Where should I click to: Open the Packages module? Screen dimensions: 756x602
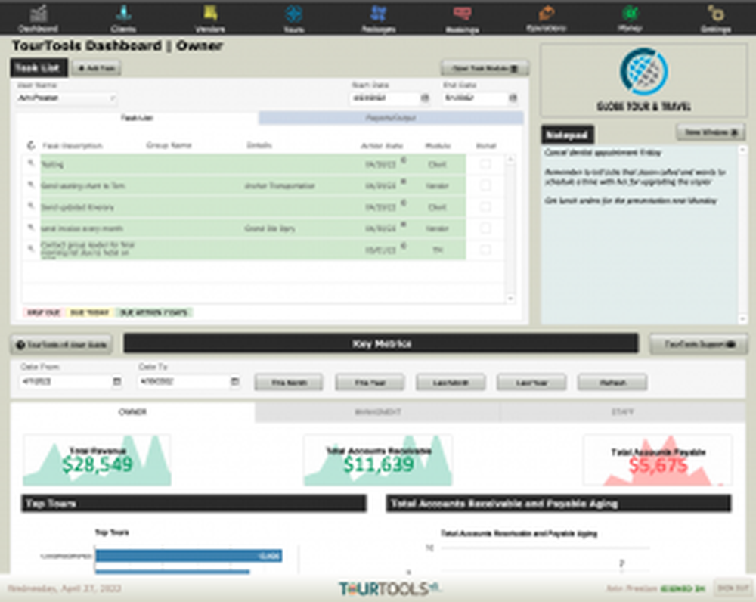(377, 17)
